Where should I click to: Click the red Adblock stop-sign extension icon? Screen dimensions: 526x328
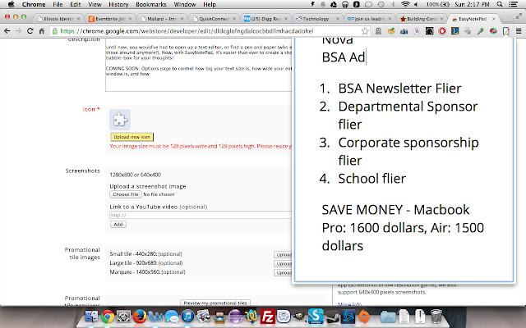click(442, 31)
